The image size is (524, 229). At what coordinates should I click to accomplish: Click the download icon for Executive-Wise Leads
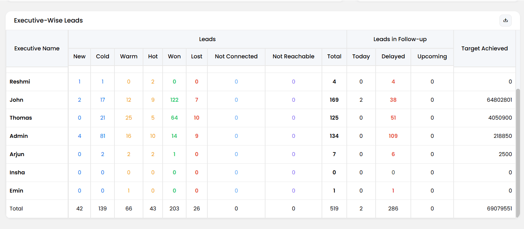pyautogui.click(x=505, y=20)
